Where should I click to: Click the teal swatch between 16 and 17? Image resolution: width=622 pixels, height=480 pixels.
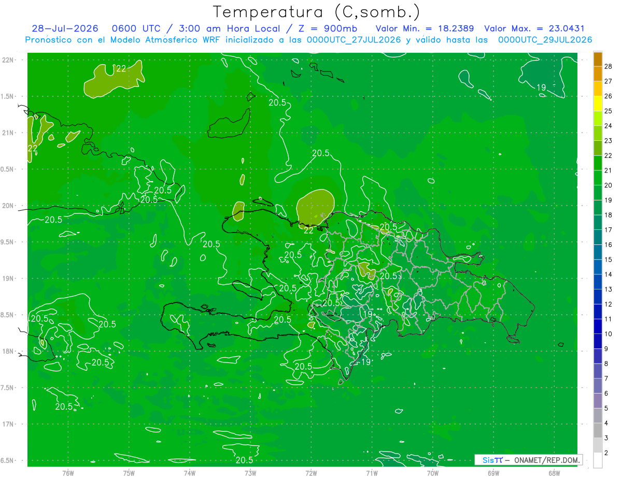[x=598, y=238]
